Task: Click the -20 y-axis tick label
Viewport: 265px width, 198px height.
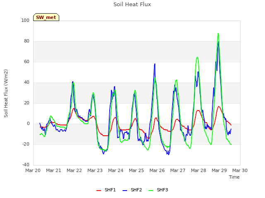Action: click(x=26, y=144)
